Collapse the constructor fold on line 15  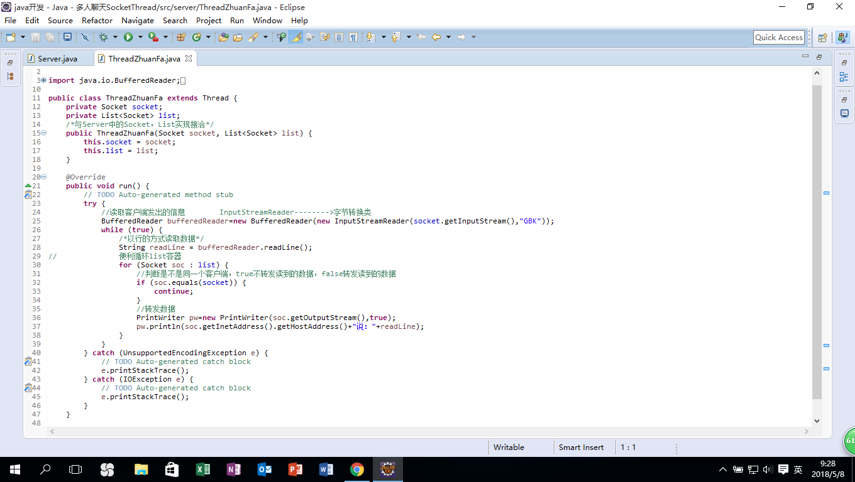tap(43, 133)
